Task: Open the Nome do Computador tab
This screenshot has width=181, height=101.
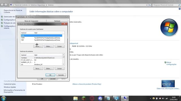Action: tap(31, 21)
